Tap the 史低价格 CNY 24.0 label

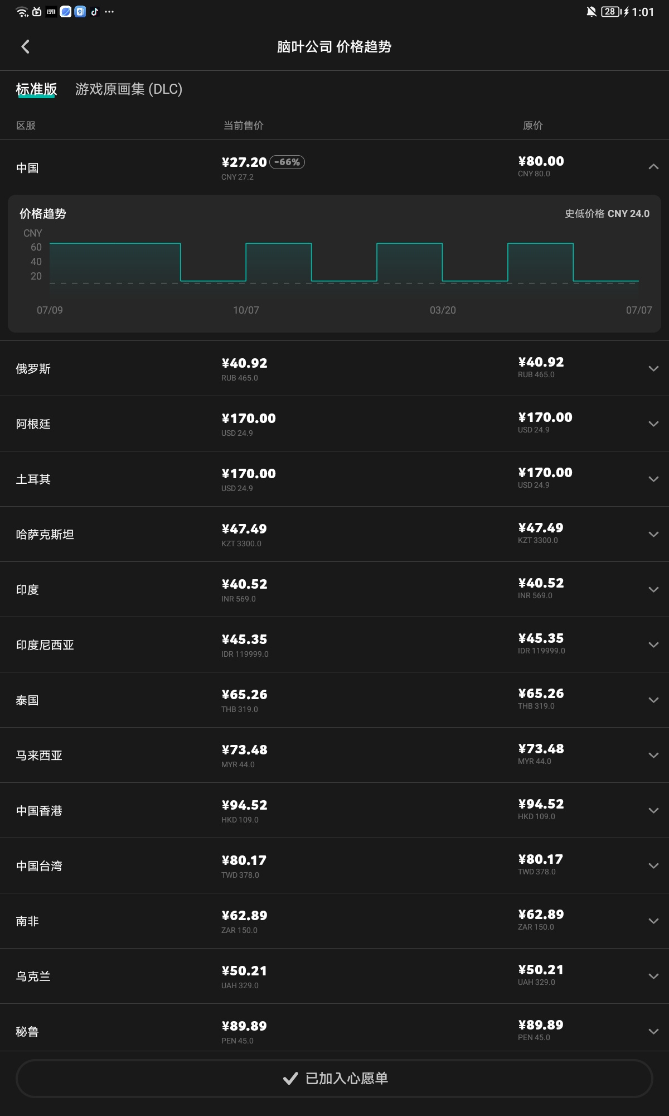point(607,214)
